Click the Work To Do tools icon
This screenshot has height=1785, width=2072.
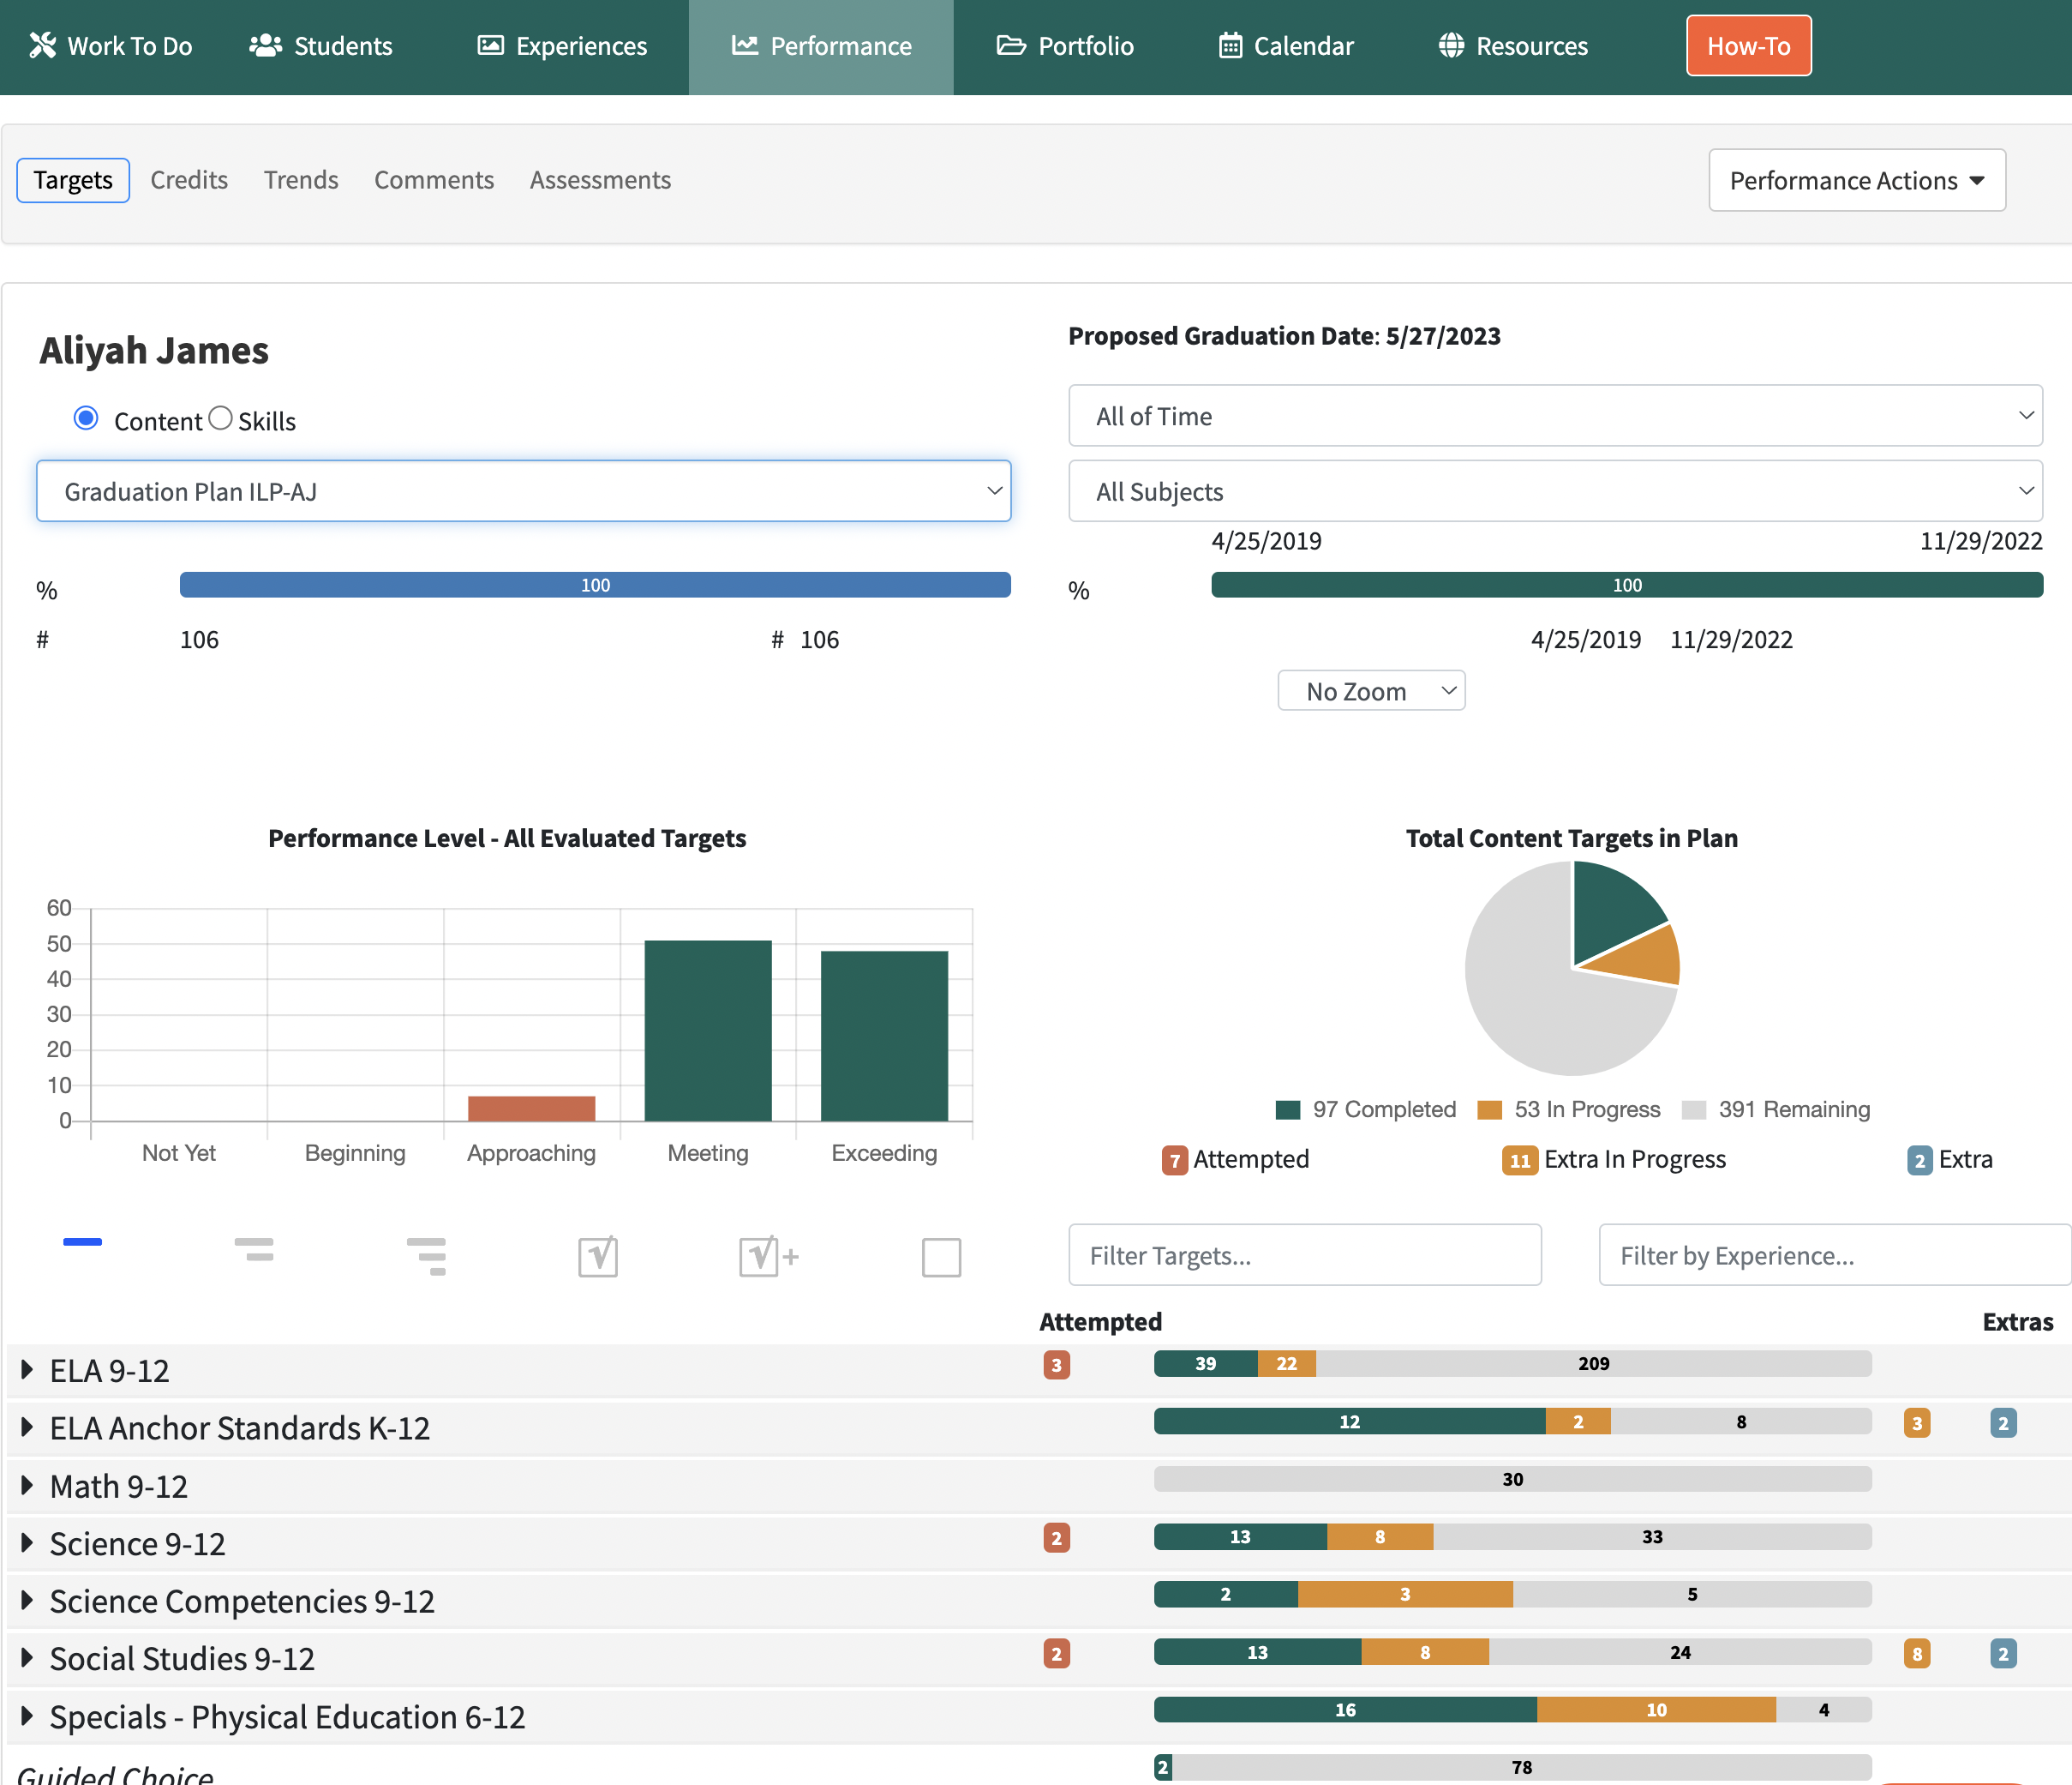[x=43, y=45]
